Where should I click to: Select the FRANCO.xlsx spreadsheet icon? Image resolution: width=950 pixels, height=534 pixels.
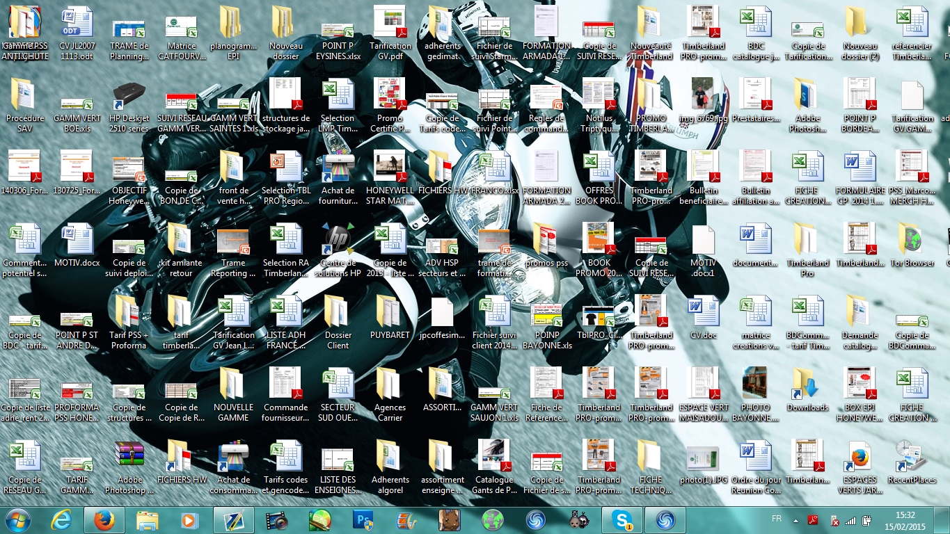pyautogui.click(x=494, y=167)
